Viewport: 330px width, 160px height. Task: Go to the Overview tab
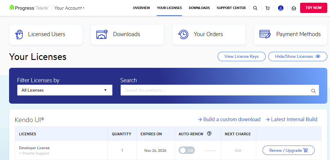(x=141, y=8)
